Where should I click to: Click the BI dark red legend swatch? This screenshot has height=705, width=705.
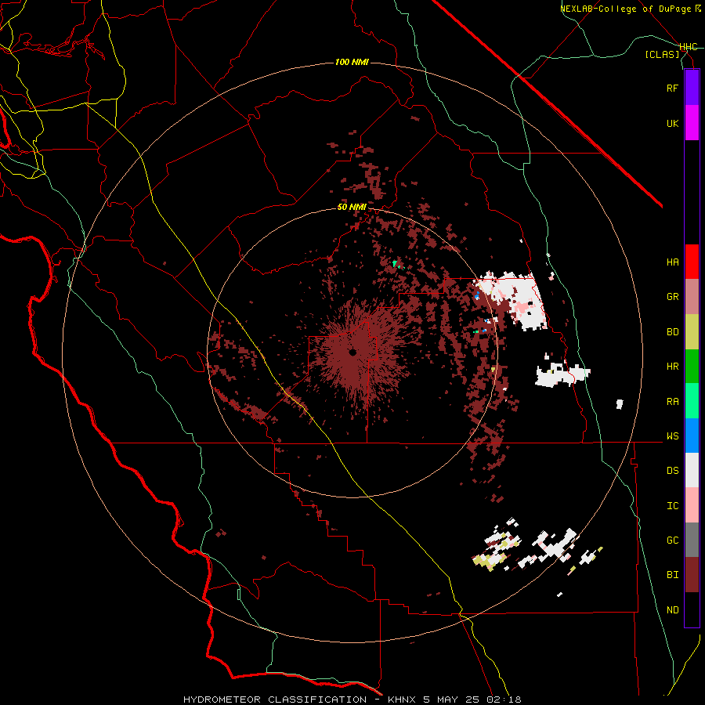tap(692, 575)
